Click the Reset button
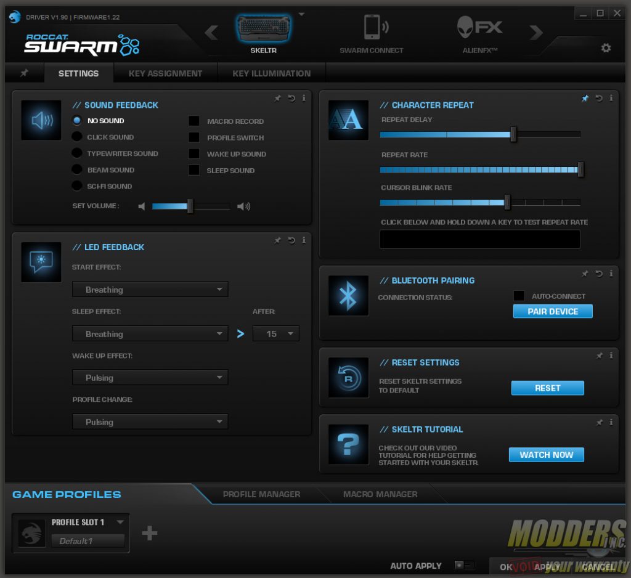The image size is (631, 578). [547, 388]
